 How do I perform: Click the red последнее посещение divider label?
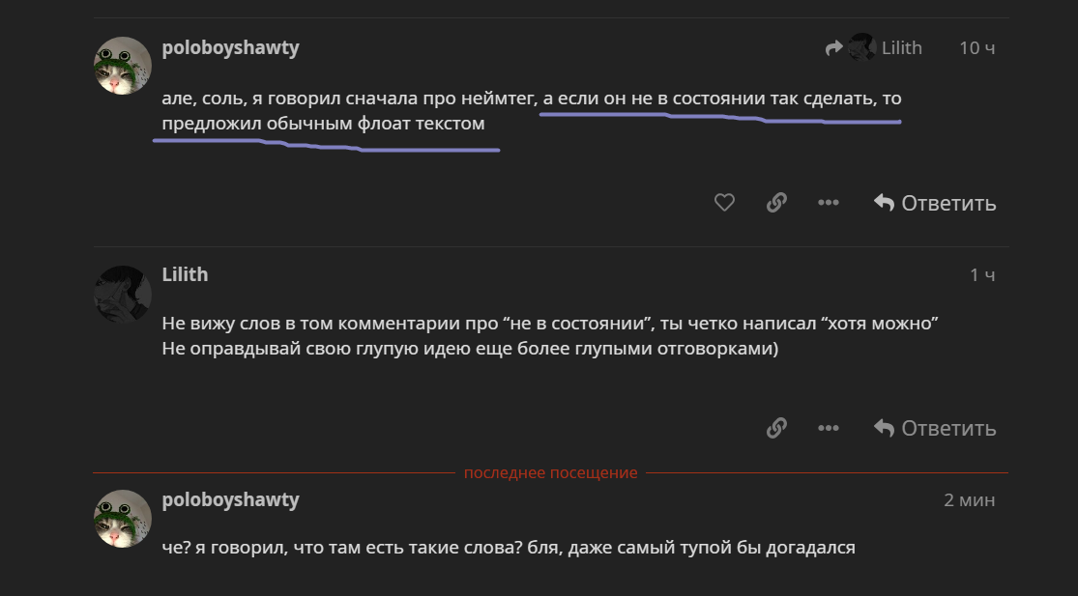pos(551,473)
